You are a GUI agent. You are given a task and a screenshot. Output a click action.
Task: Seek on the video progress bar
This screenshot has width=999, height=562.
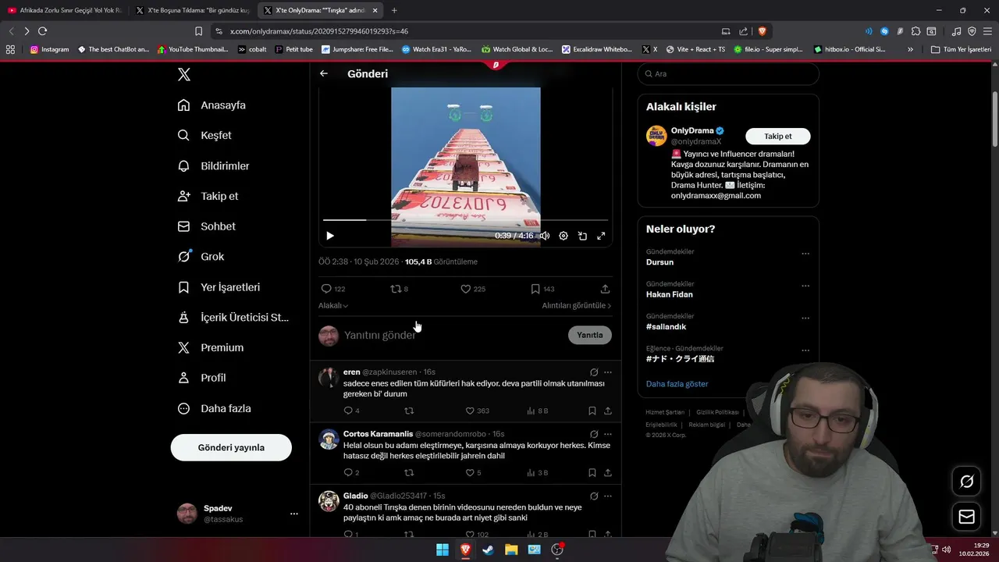pyautogui.click(x=465, y=220)
